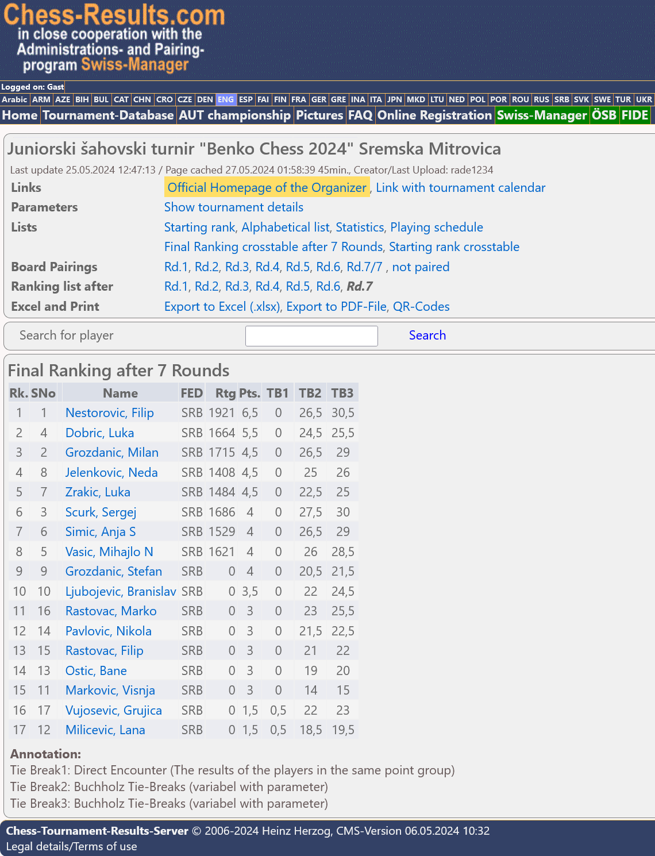Open Final Ranking crosstable after 7 Rounds
Viewport: 655px width, 856px height.
[x=273, y=246]
